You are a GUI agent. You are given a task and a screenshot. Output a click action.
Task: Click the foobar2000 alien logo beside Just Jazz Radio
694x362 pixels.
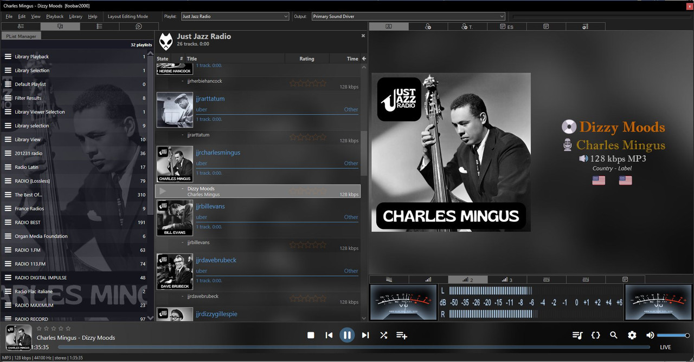(x=166, y=41)
